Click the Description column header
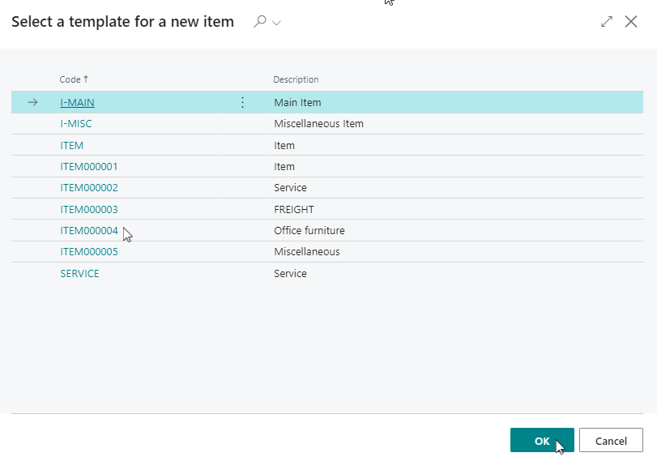 [296, 79]
